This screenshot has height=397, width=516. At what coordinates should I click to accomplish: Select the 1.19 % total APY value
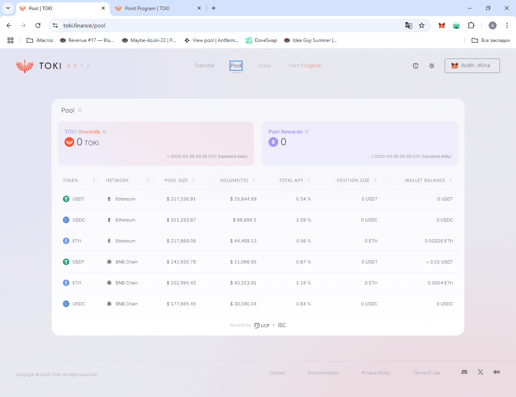point(304,283)
